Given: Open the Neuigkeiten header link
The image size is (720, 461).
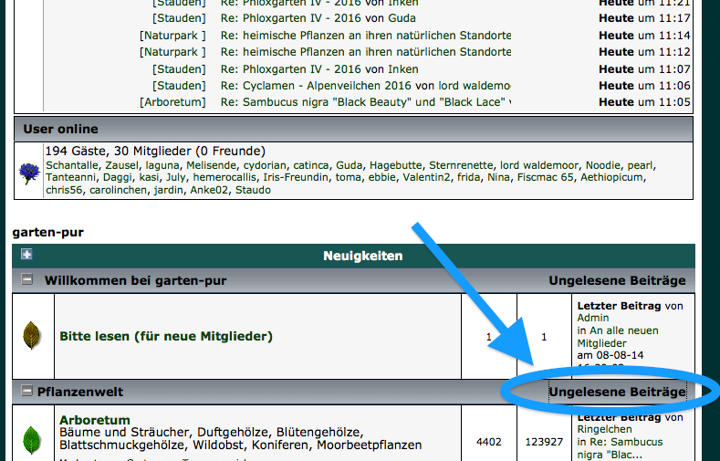Looking at the screenshot, I should tap(363, 257).
